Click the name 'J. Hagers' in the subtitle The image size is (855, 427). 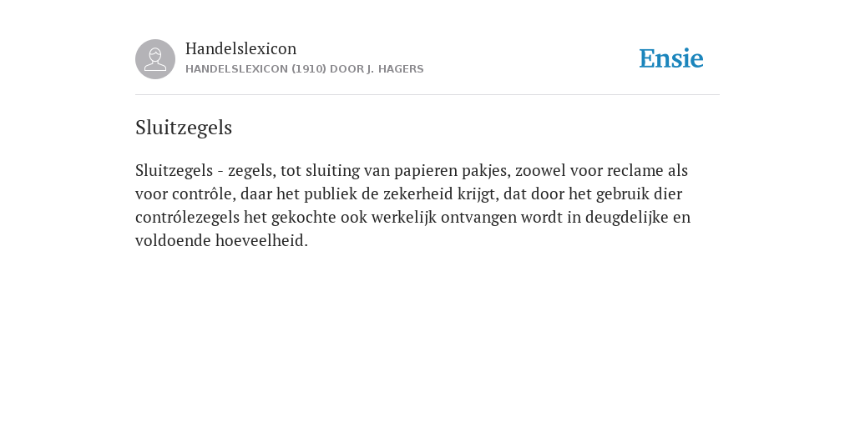coord(395,69)
